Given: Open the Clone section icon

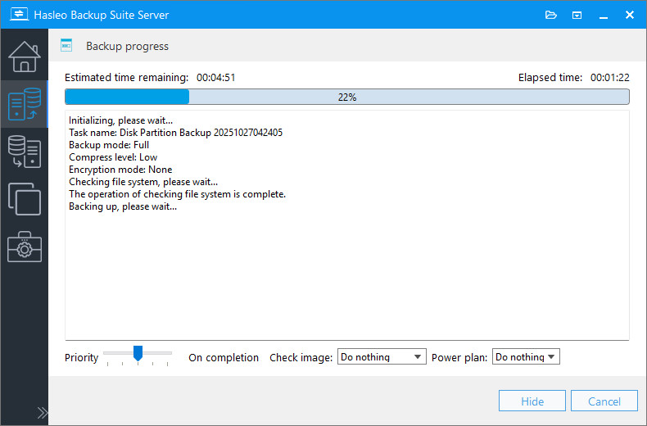Looking at the screenshot, I should tap(25, 199).
